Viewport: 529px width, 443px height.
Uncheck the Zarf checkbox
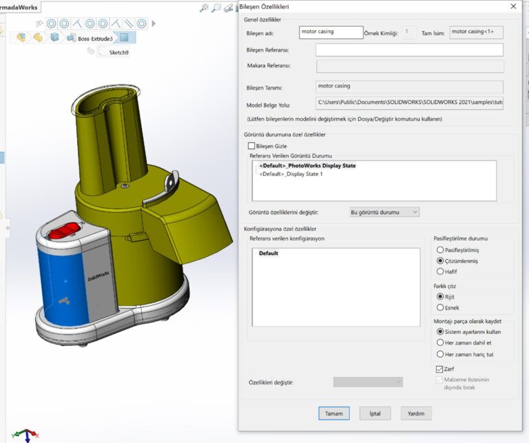439,369
